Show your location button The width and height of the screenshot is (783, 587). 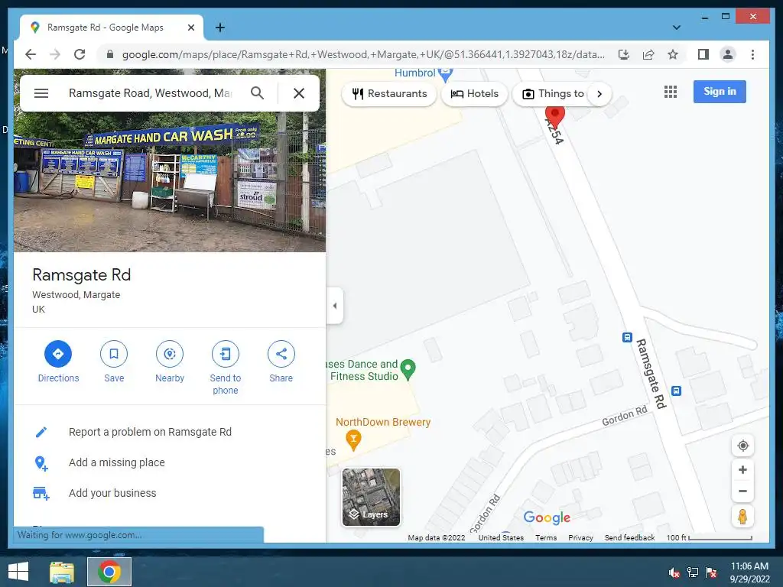pyautogui.click(x=742, y=446)
